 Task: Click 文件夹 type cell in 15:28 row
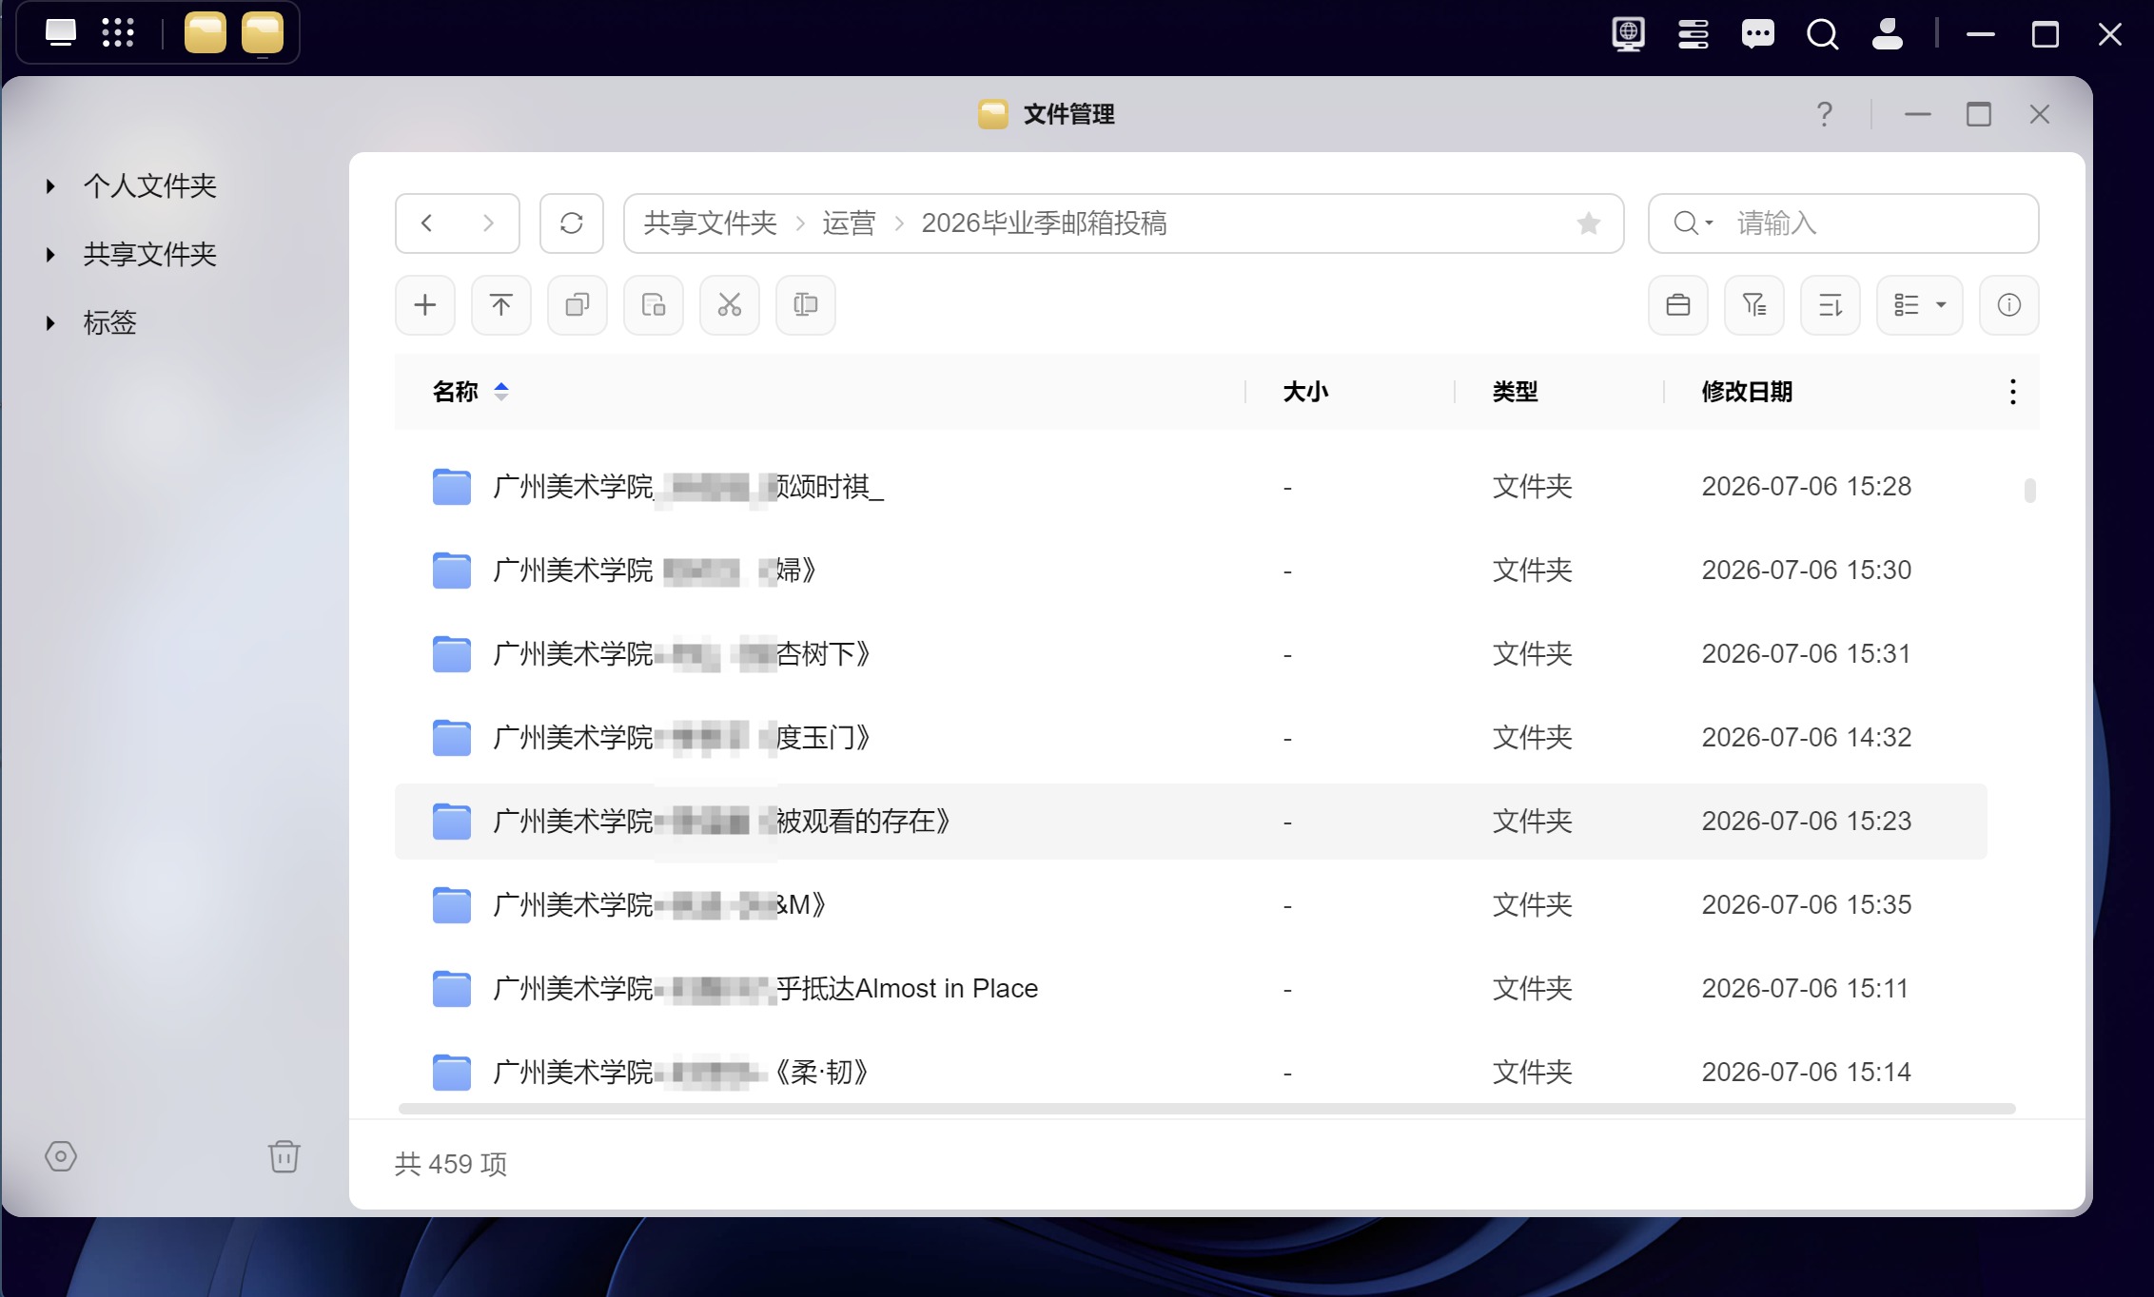point(1532,487)
